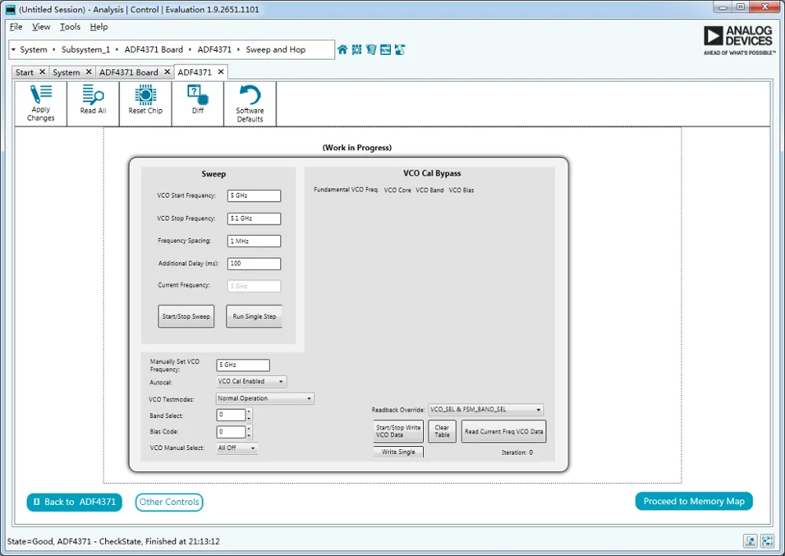Click the grid magnifier icon beside Home

pos(356,49)
